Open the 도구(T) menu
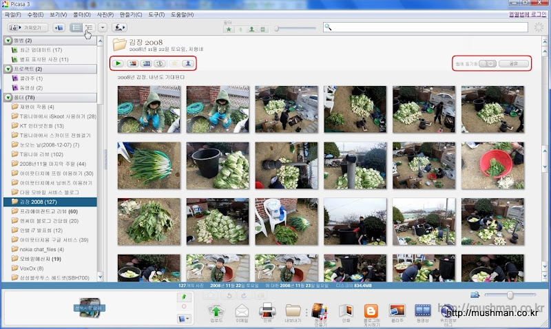 point(156,14)
